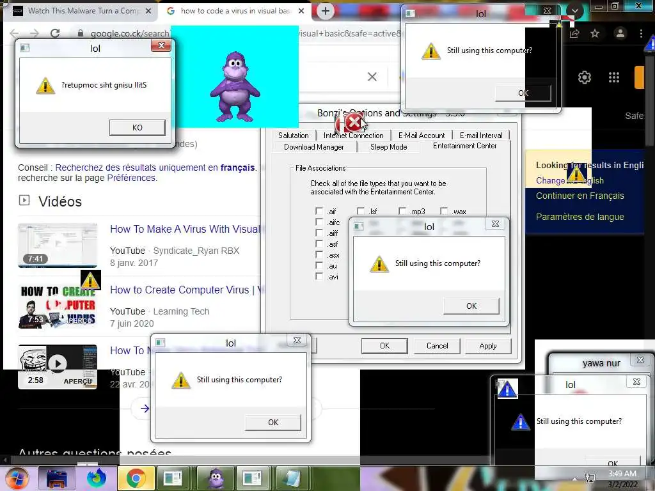Open the Préférences link
655x491 pixels.
click(x=131, y=178)
